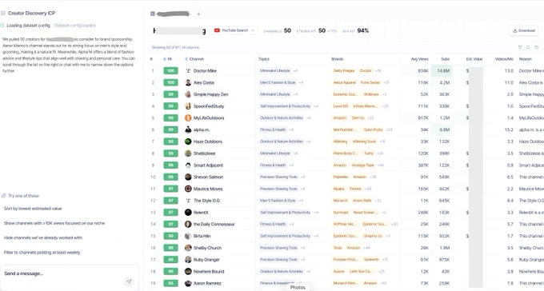Click RelentX black avatar
The width and height of the screenshot is (544, 291).
188,213
